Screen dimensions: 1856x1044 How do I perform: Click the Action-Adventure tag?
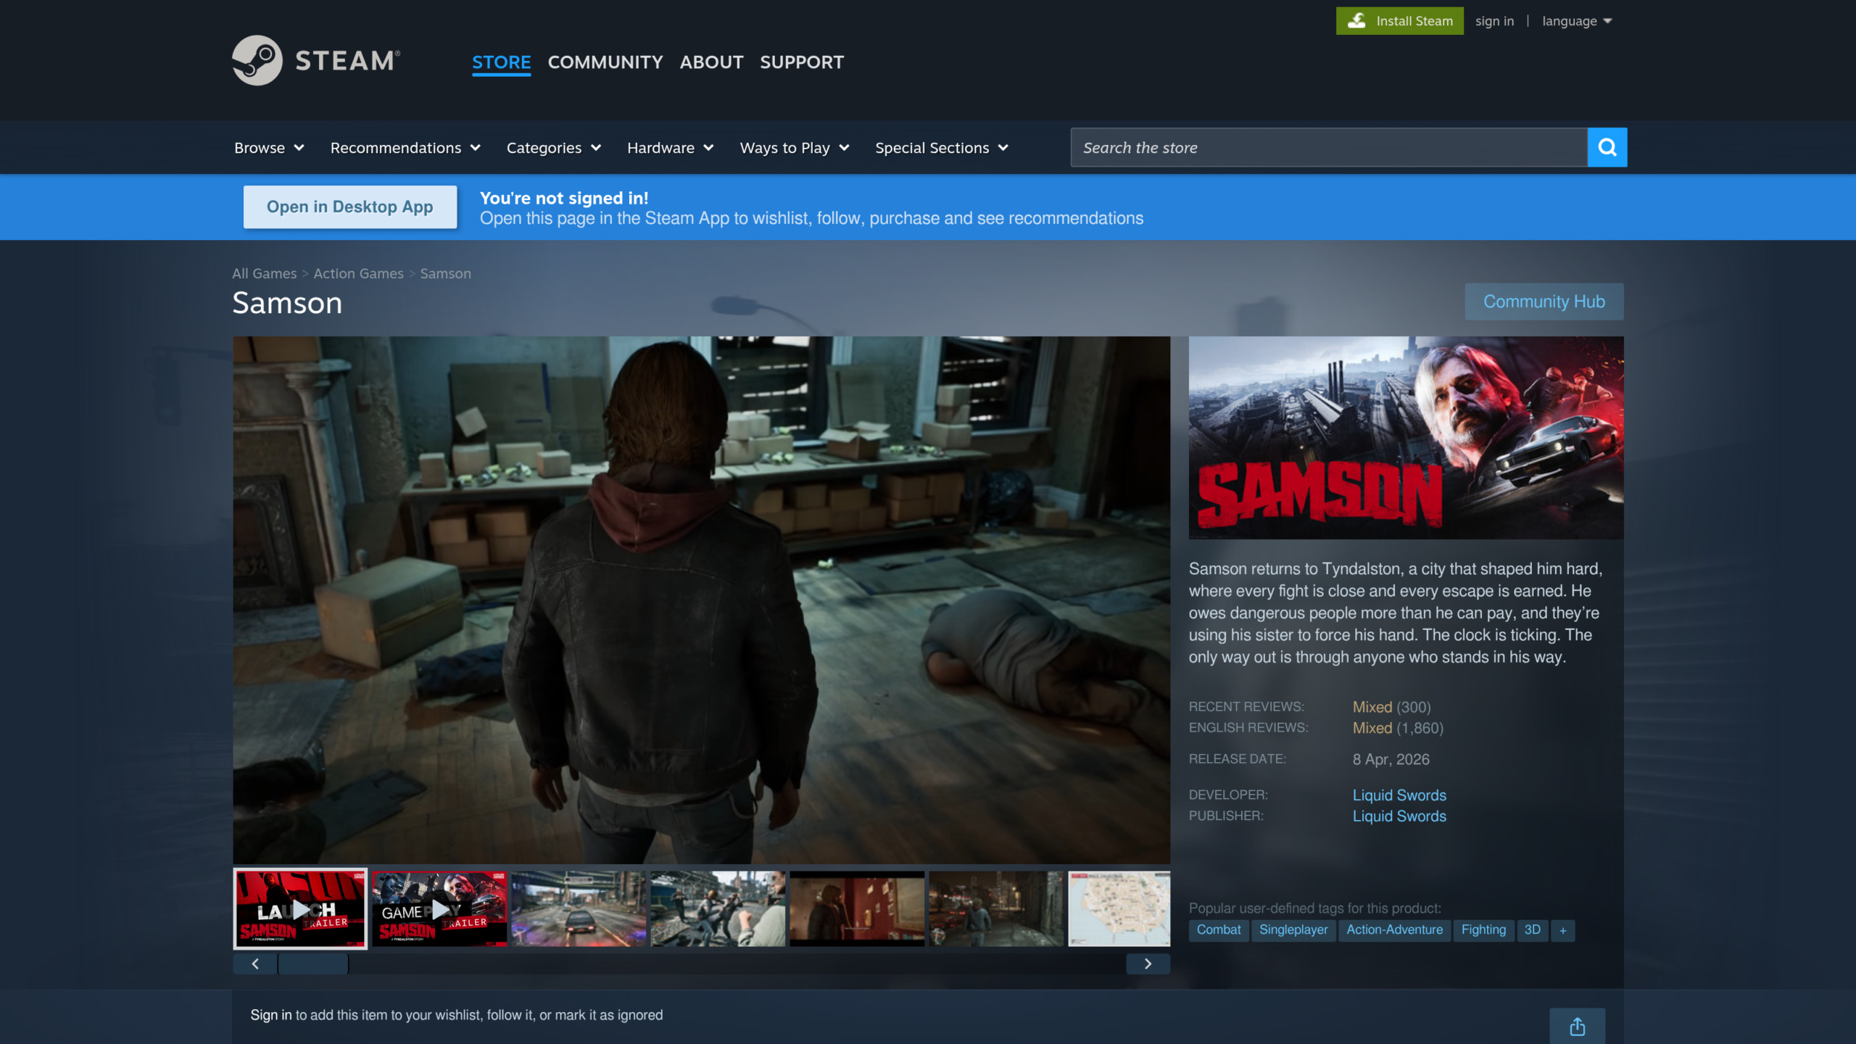pyautogui.click(x=1395, y=930)
